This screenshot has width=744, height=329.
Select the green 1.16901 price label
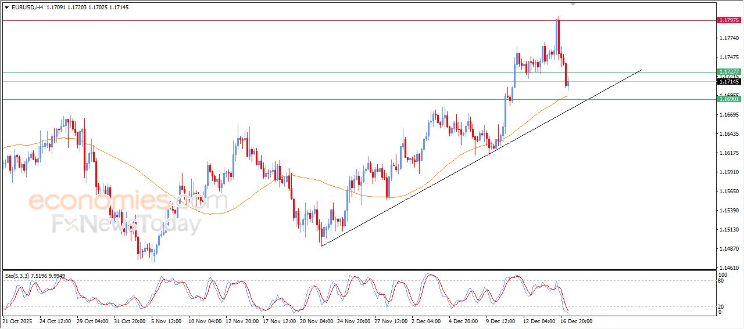click(729, 99)
